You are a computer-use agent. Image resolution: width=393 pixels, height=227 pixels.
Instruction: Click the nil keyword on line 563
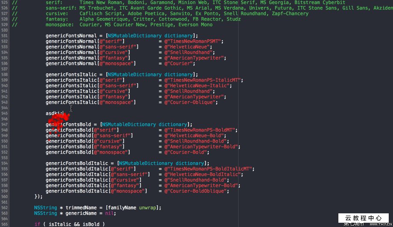(109, 213)
